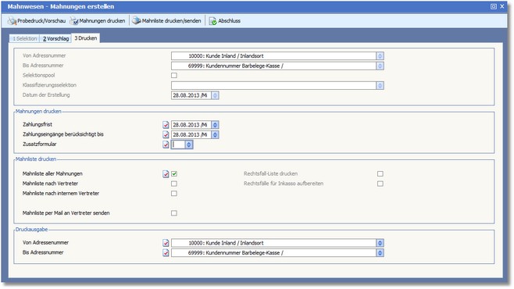This screenshot has width=514, height=289.
Task: Click the top Bis Adressnummer field
Action: click(273, 66)
